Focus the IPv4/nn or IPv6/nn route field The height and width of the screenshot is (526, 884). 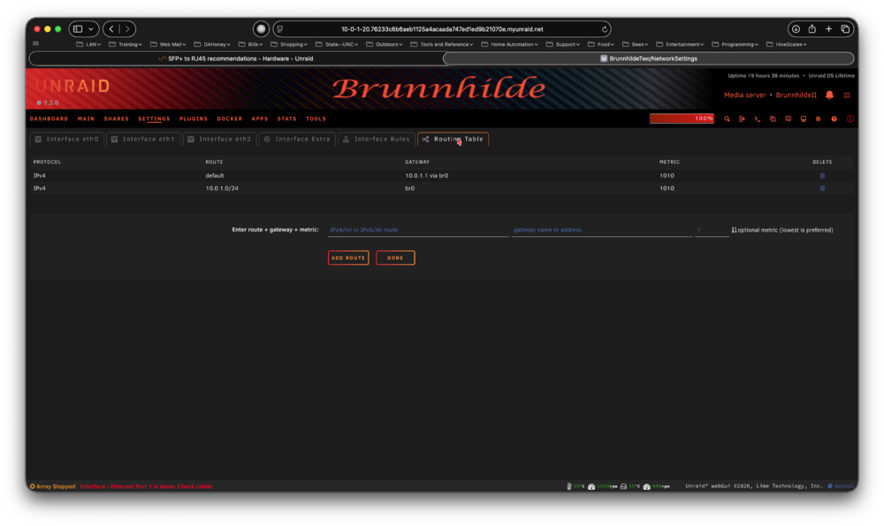[418, 230]
